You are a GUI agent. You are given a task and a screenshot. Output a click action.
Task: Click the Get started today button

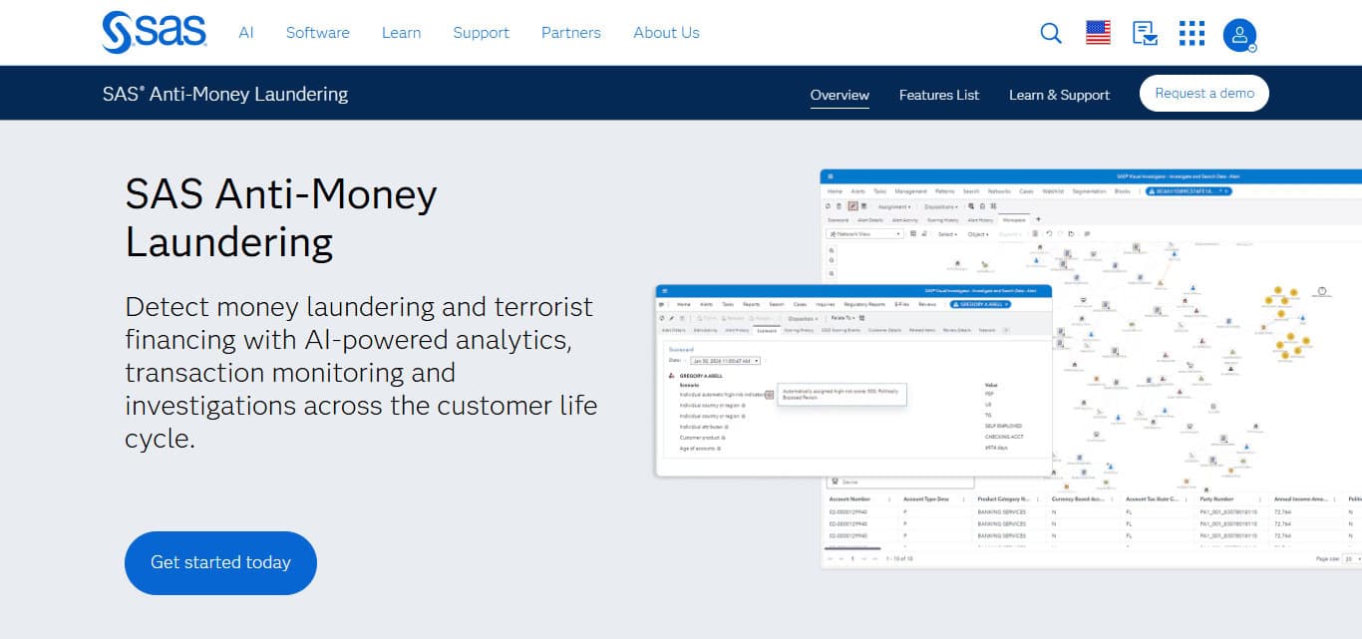pos(220,562)
